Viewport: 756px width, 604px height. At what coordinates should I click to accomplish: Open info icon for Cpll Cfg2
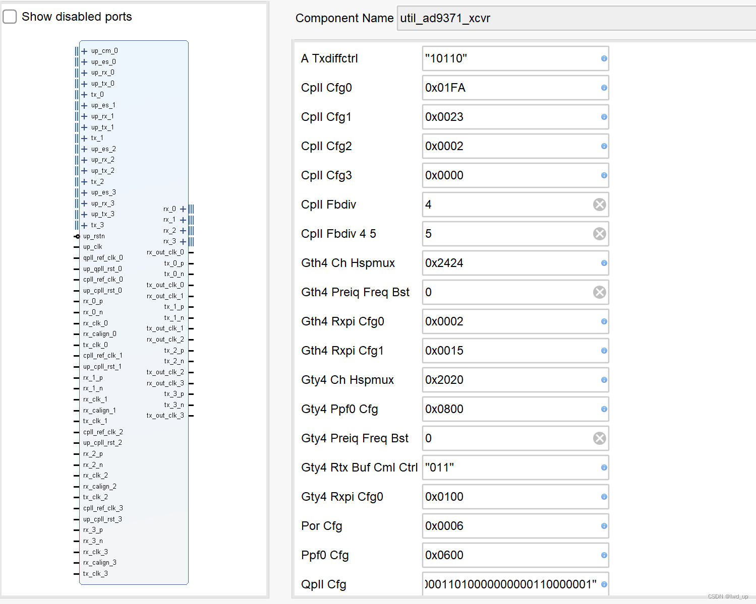click(x=604, y=146)
